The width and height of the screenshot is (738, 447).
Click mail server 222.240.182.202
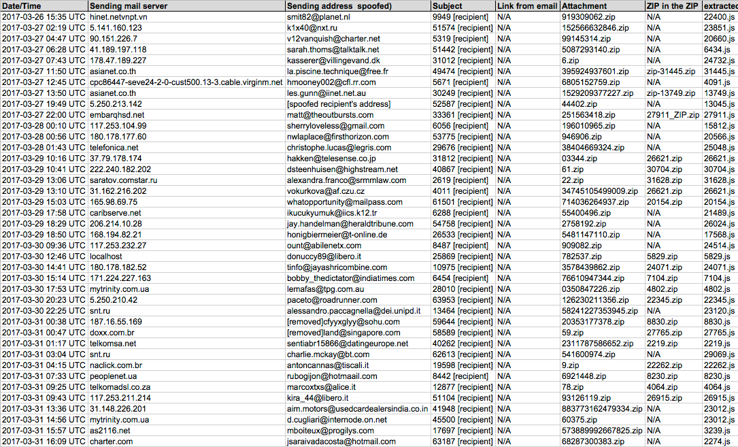(x=186, y=169)
